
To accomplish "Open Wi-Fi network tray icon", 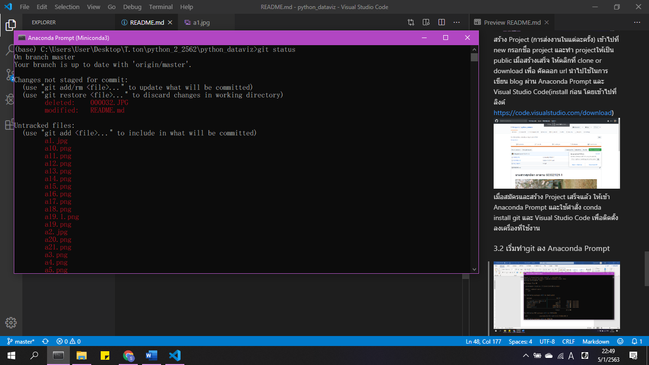I will pos(561,355).
